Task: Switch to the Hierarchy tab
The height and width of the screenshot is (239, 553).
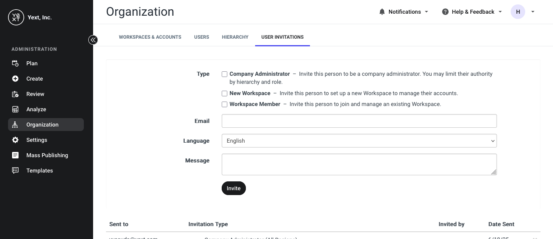Action: coord(235,37)
